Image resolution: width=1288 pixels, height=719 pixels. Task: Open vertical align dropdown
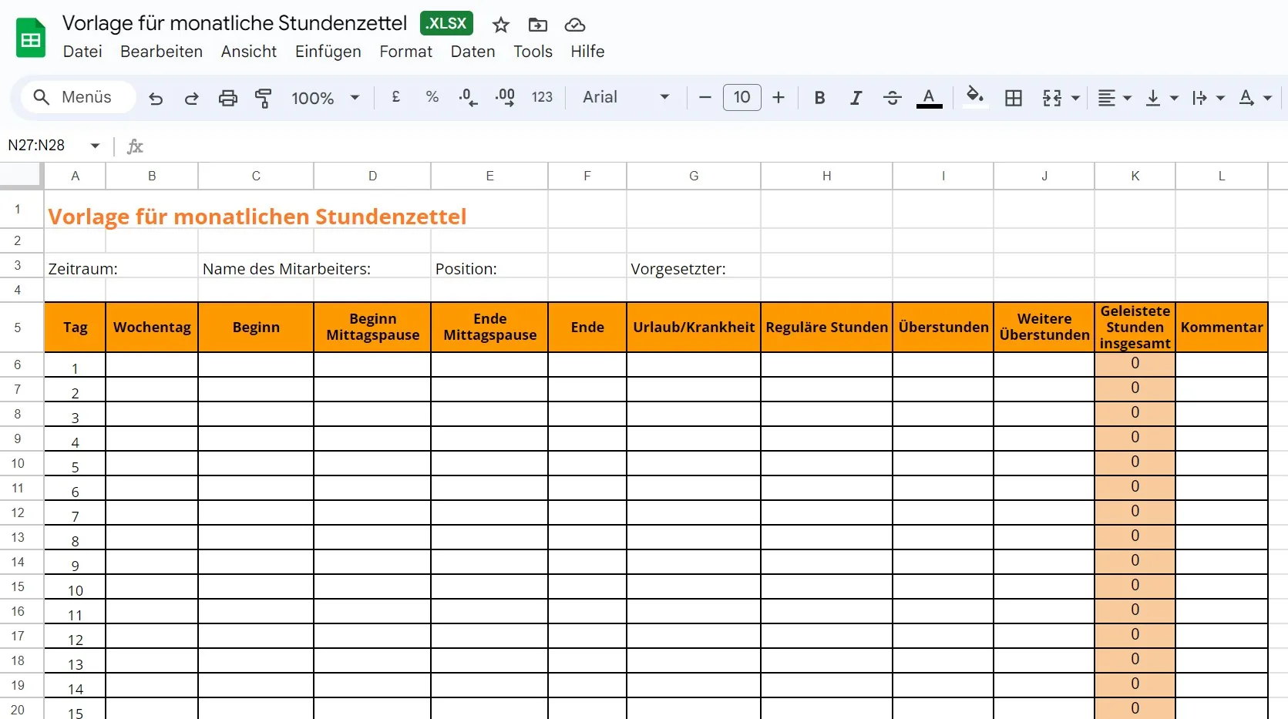[1162, 98]
